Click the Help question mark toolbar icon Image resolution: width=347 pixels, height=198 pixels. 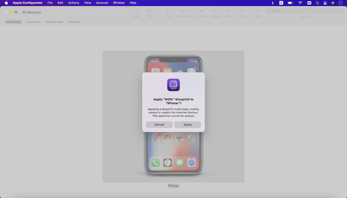click(258, 11)
